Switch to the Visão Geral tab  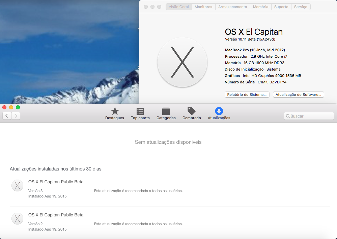click(x=178, y=7)
